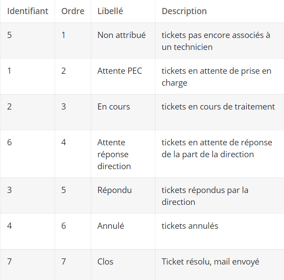Image resolution: width=284 pixels, height=280 pixels.
Task: Click the Libellé column header
Action: coord(110,11)
